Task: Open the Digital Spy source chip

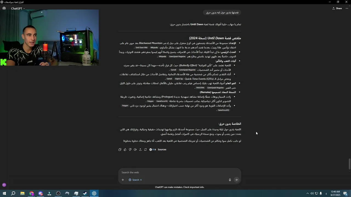Action: pos(179,79)
